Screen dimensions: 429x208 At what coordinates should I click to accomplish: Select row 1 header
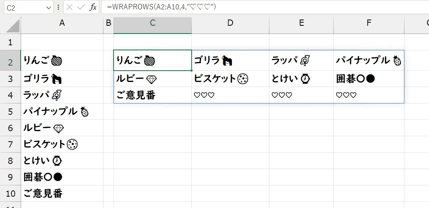point(11,42)
